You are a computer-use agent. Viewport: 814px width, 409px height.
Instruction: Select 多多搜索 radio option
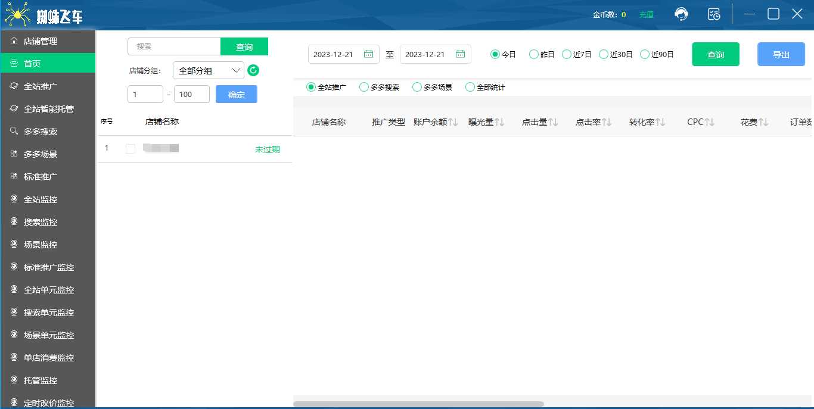pyautogui.click(x=364, y=87)
